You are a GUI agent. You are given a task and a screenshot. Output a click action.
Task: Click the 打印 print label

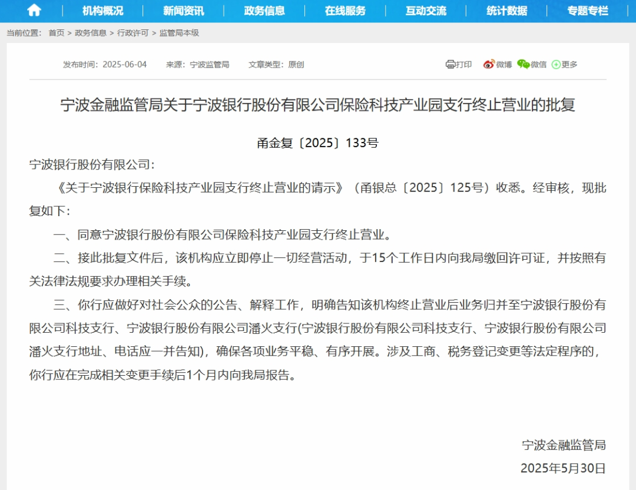point(463,65)
